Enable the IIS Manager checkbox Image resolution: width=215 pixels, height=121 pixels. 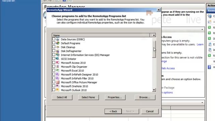coord(54,55)
